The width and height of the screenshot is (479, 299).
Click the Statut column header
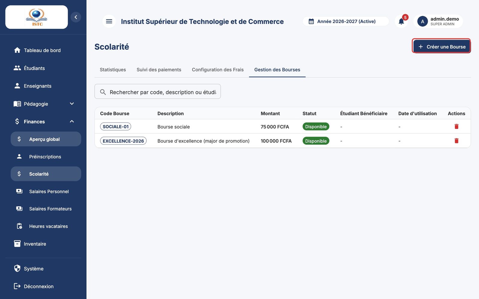(x=309, y=113)
